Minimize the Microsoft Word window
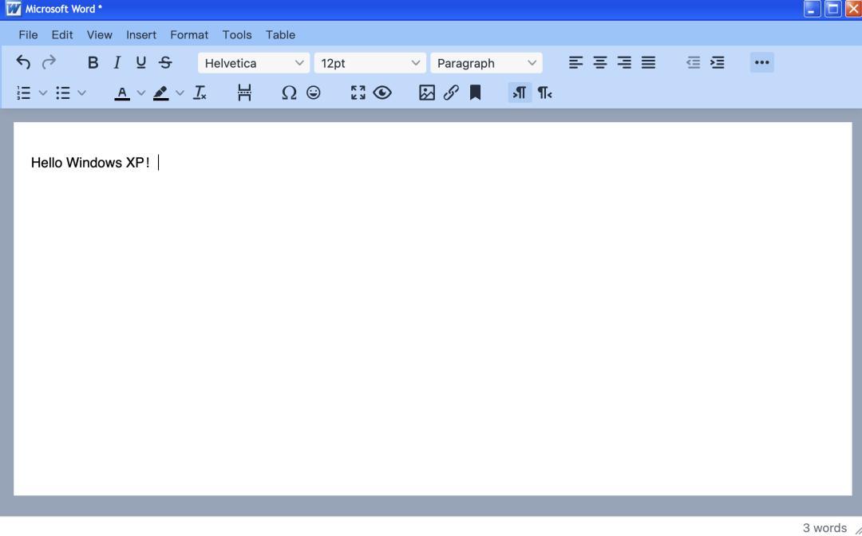862x536 pixels. (812, 9)
